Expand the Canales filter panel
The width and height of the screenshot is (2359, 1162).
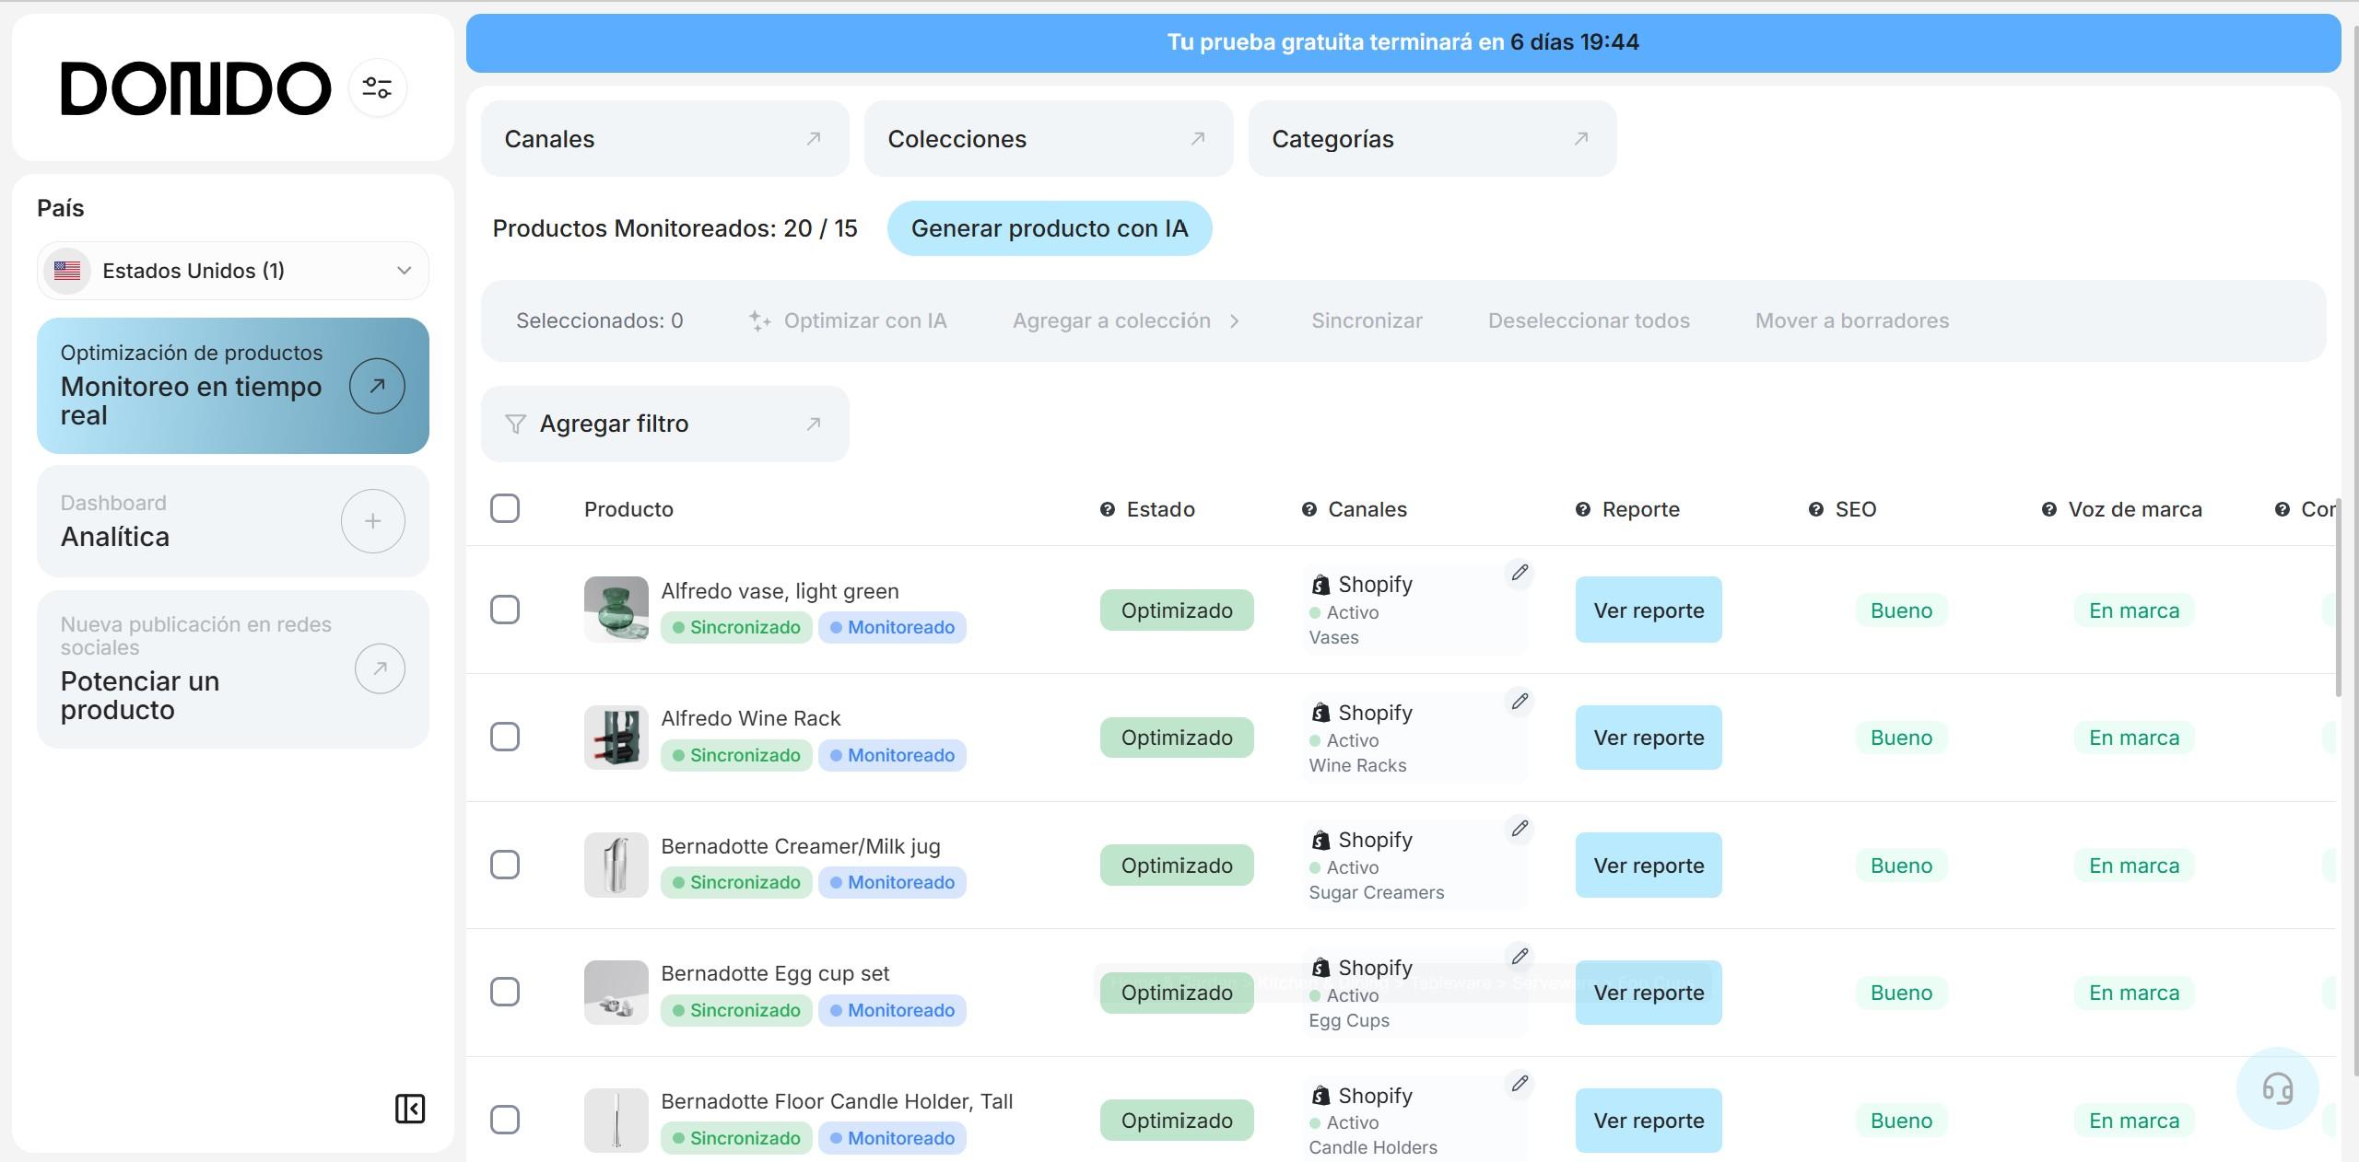click(664, 139)
